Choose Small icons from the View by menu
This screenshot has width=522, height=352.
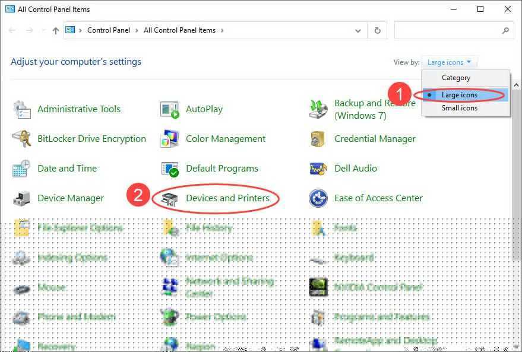tap(459, 108)
